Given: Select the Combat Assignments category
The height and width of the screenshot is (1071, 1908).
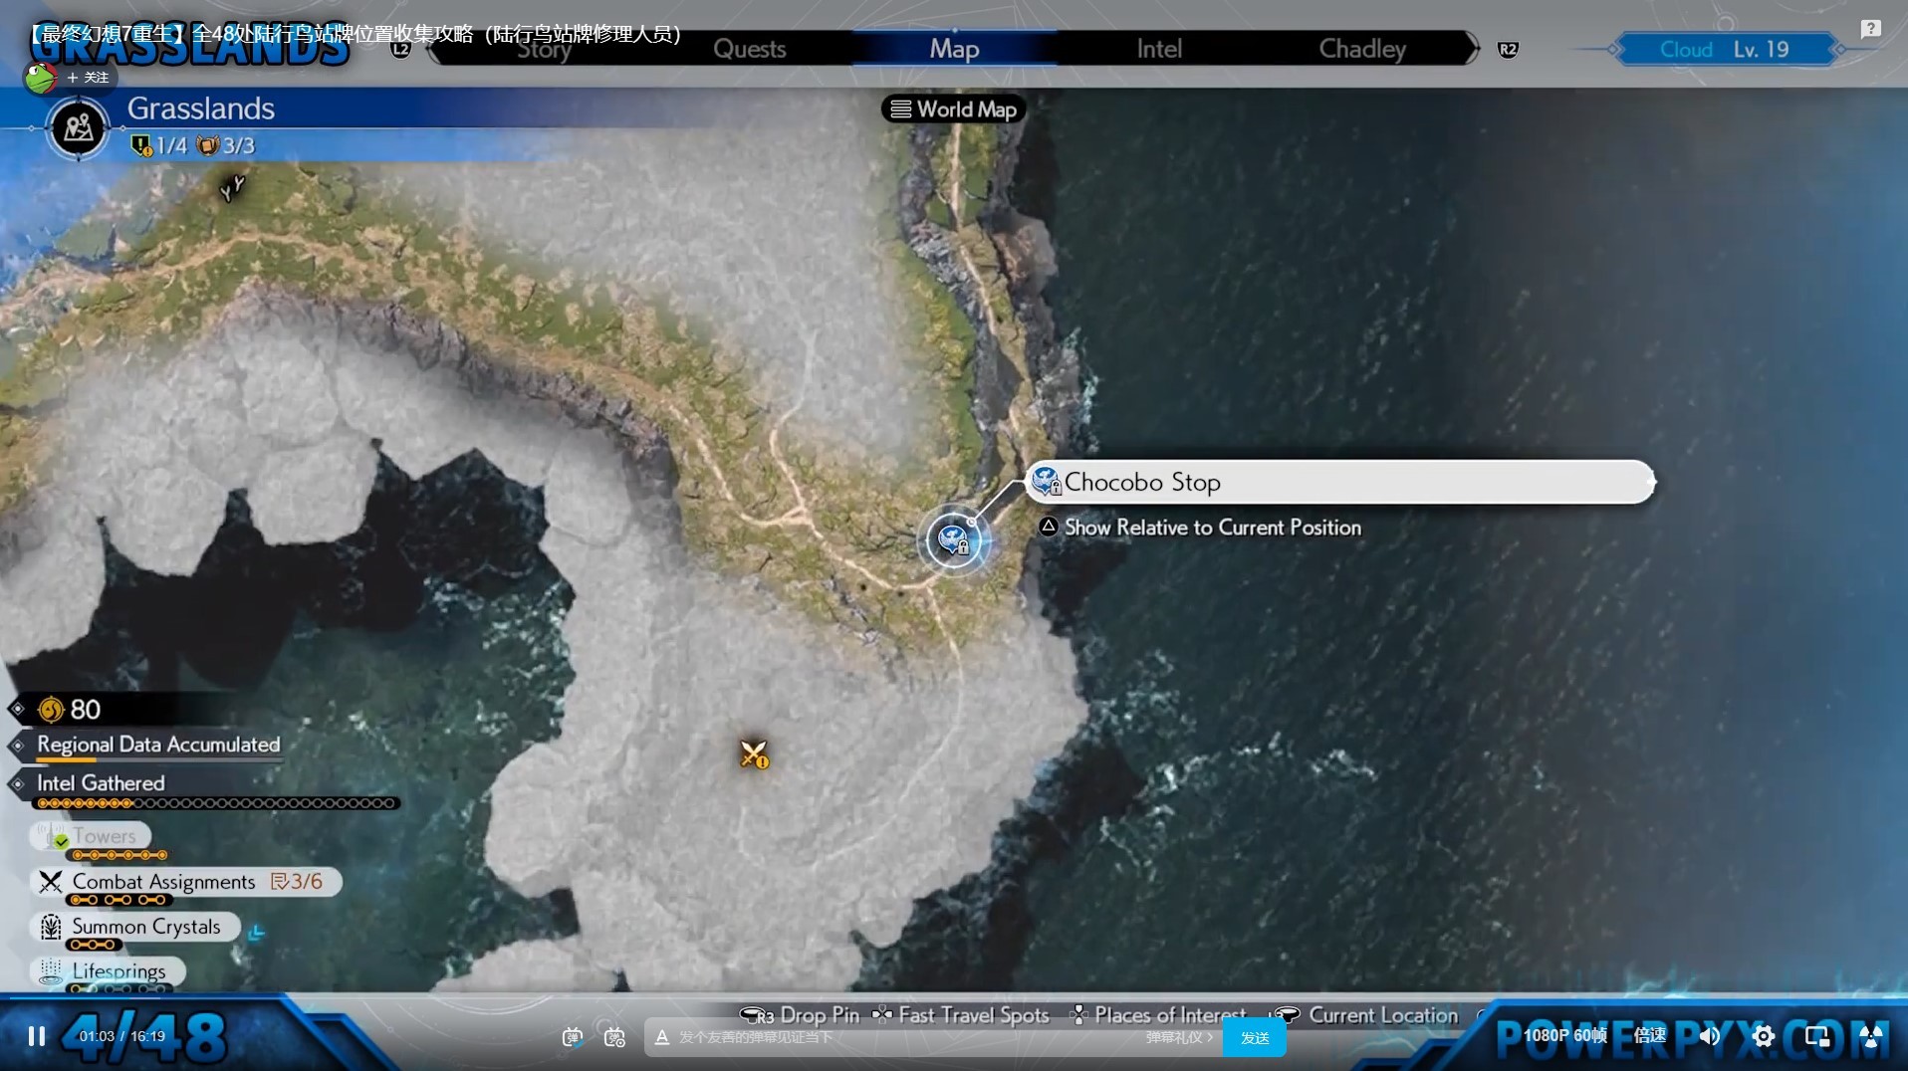Looking at the screenshot, I should (186, 882).
